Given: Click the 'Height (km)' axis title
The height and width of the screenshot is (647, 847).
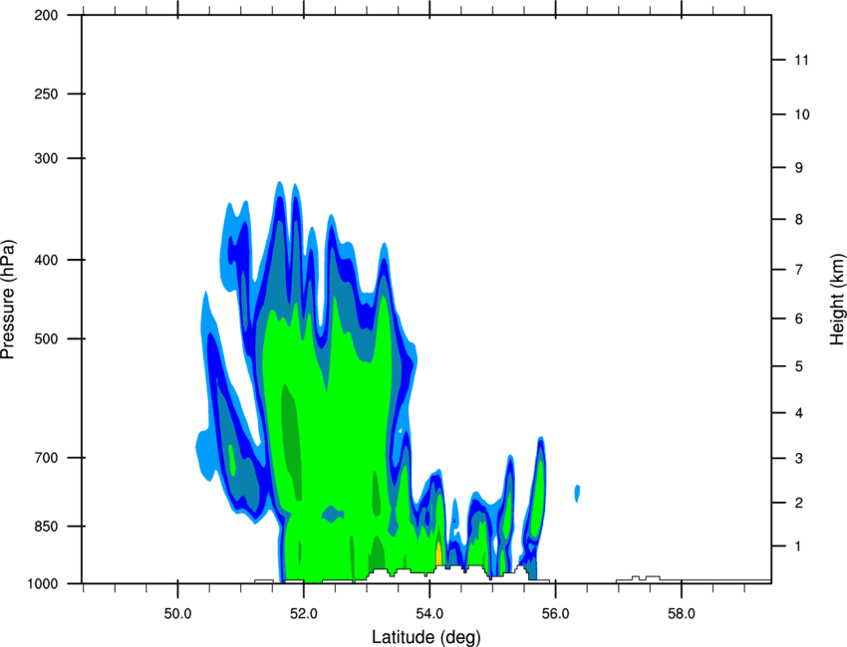Looking at the screenshot, I should coord(837,299).
